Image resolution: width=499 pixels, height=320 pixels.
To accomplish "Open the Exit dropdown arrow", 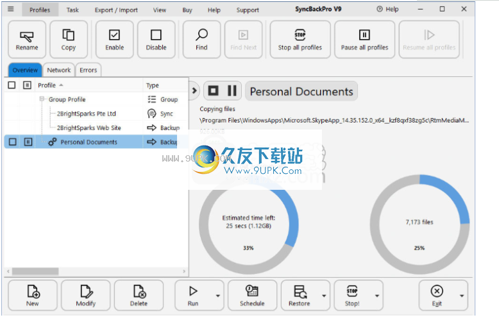I will [x=462, y=296].
